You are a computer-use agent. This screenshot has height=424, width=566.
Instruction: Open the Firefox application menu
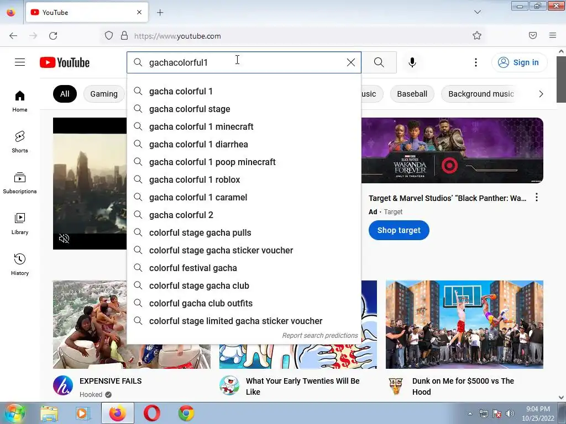[x=552, y=35]
